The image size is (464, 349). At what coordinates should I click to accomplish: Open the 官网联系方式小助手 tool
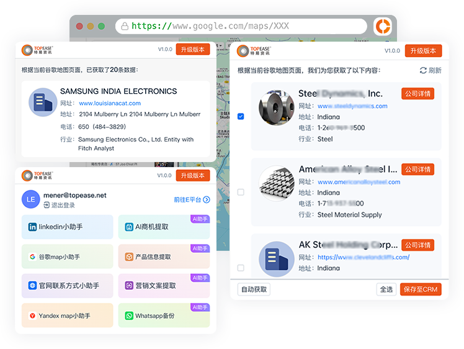68,286
